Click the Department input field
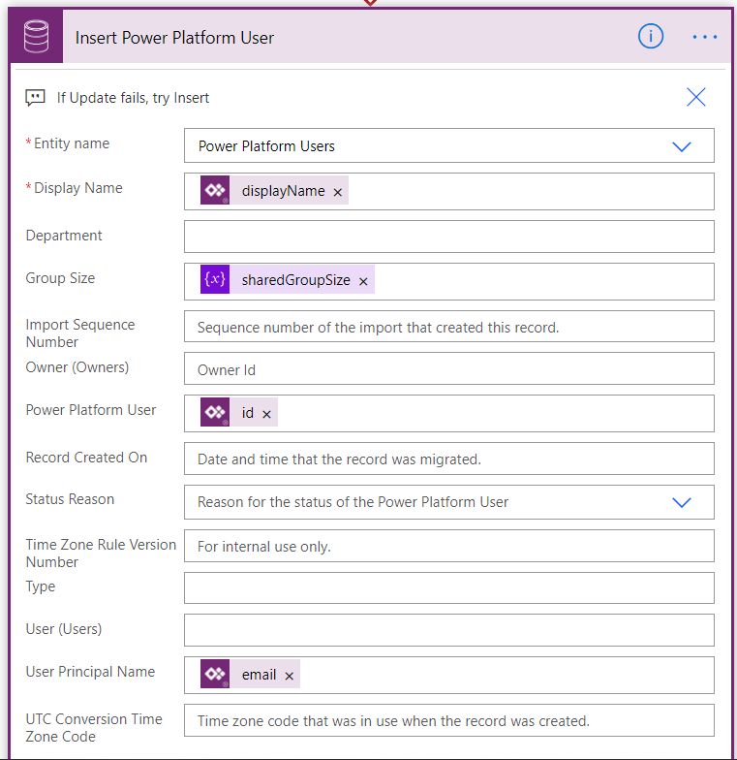The width and height of the screenshot is (737, 760). click(449, 237)
